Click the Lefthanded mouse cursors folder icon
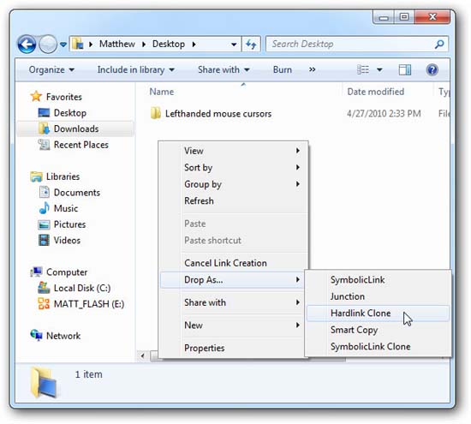The height and width of the screenshot is (424, 471). [155, 113]
